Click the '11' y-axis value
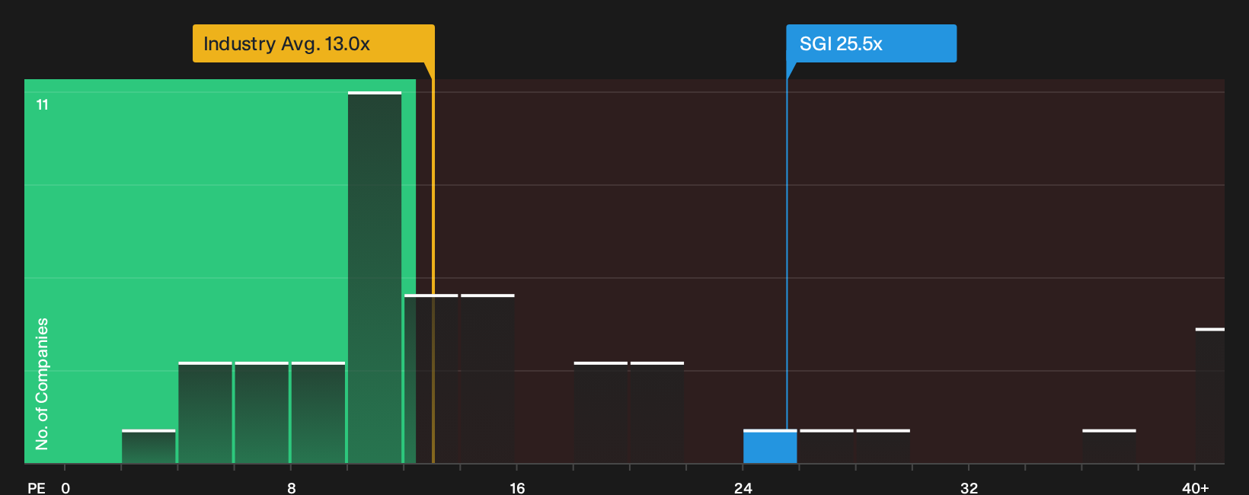 point(43,104)
